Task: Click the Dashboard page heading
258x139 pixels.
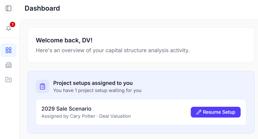Action: [x=42, y=8]
